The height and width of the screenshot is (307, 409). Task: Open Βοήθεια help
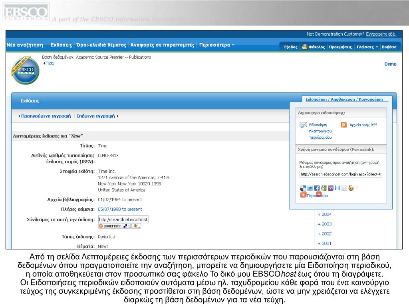pyautogui.click(x=389, y=47)
